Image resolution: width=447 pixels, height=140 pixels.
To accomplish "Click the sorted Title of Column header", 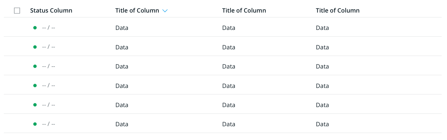I will (137, 10).
